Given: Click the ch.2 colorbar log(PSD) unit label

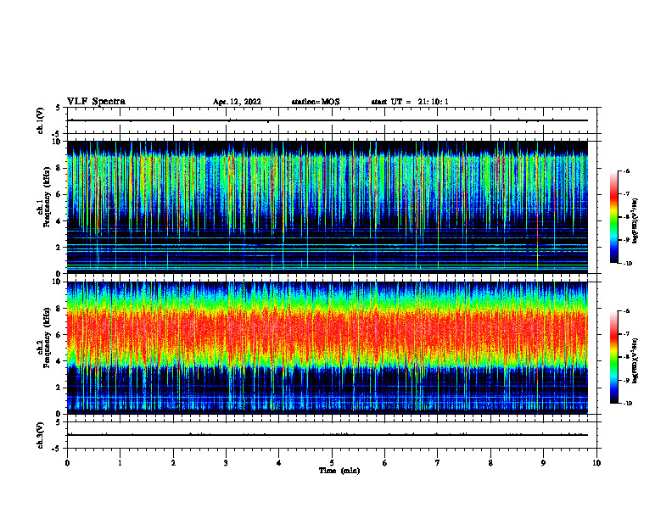Looking at the screenshot, I should (x=636, y=361).
